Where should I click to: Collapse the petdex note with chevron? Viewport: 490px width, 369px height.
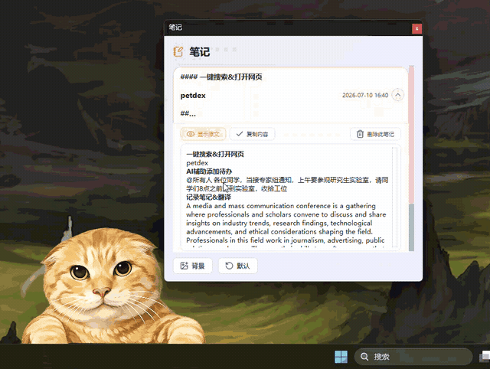[397, 95]
